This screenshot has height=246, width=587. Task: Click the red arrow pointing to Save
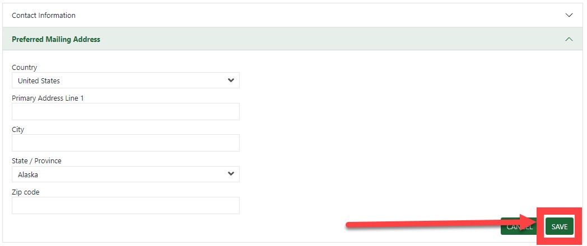pos(437,225)
